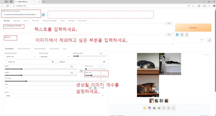This screenshot has width=216, height=116.
Task: Swap width and height values
Action: coord(81,71)
